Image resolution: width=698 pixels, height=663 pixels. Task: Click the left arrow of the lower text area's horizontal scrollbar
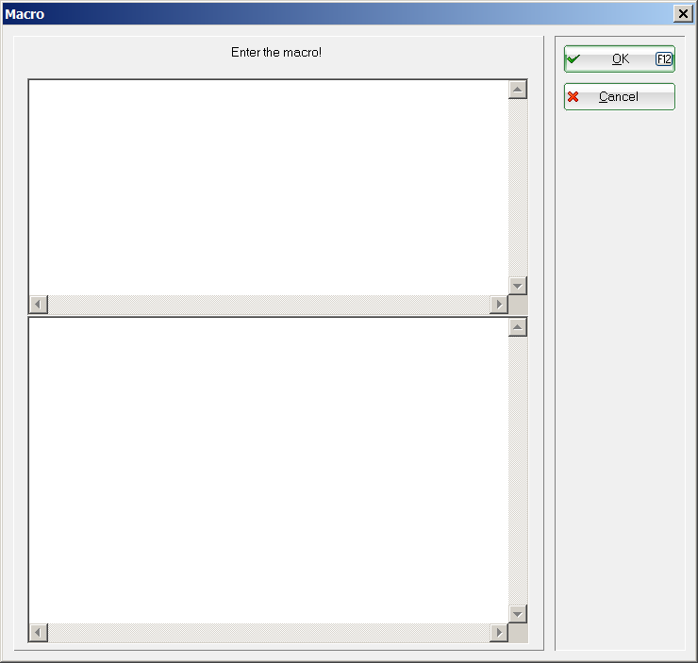click(39, 632)
